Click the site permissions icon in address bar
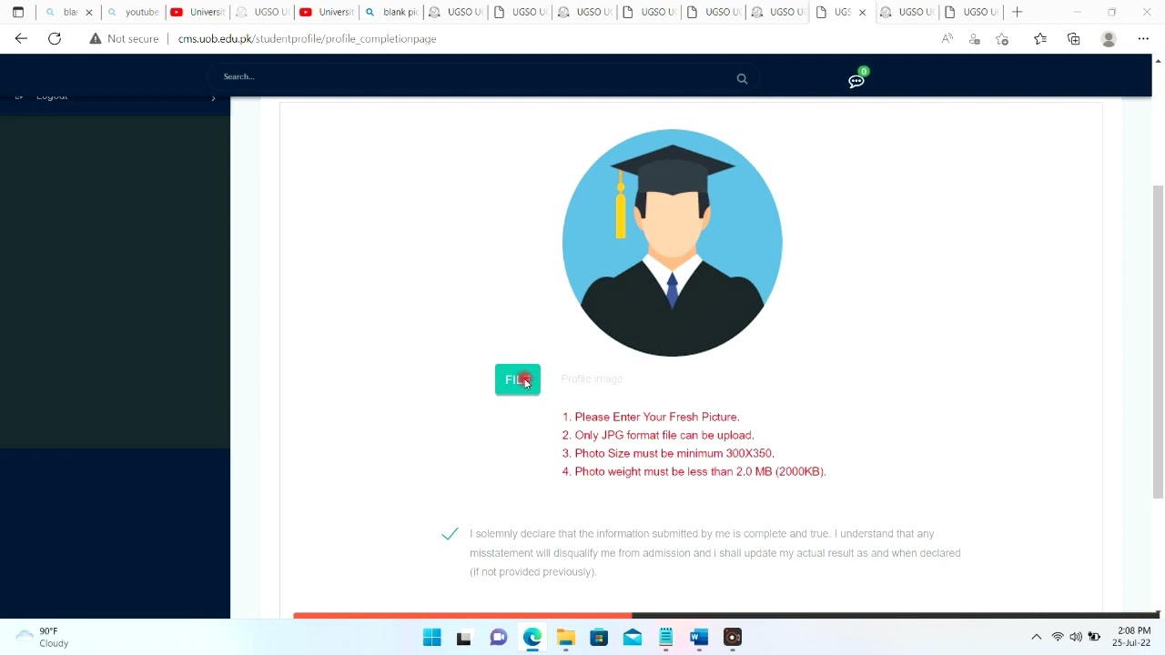The height and width of the screenshot is (655, 1165). point(975,39)
